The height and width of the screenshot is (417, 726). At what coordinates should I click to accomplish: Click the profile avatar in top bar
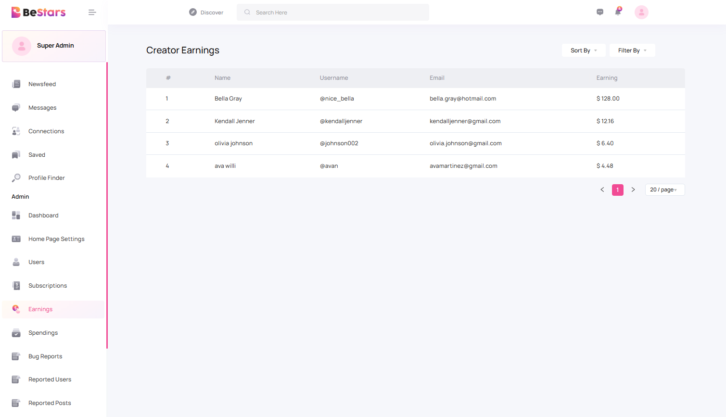641,13
